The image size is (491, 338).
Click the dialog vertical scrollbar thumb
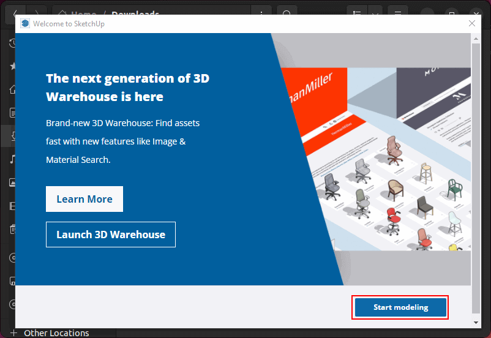(x=476, y=178)
